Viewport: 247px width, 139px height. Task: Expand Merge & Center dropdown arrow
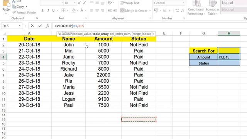[150, 10]
